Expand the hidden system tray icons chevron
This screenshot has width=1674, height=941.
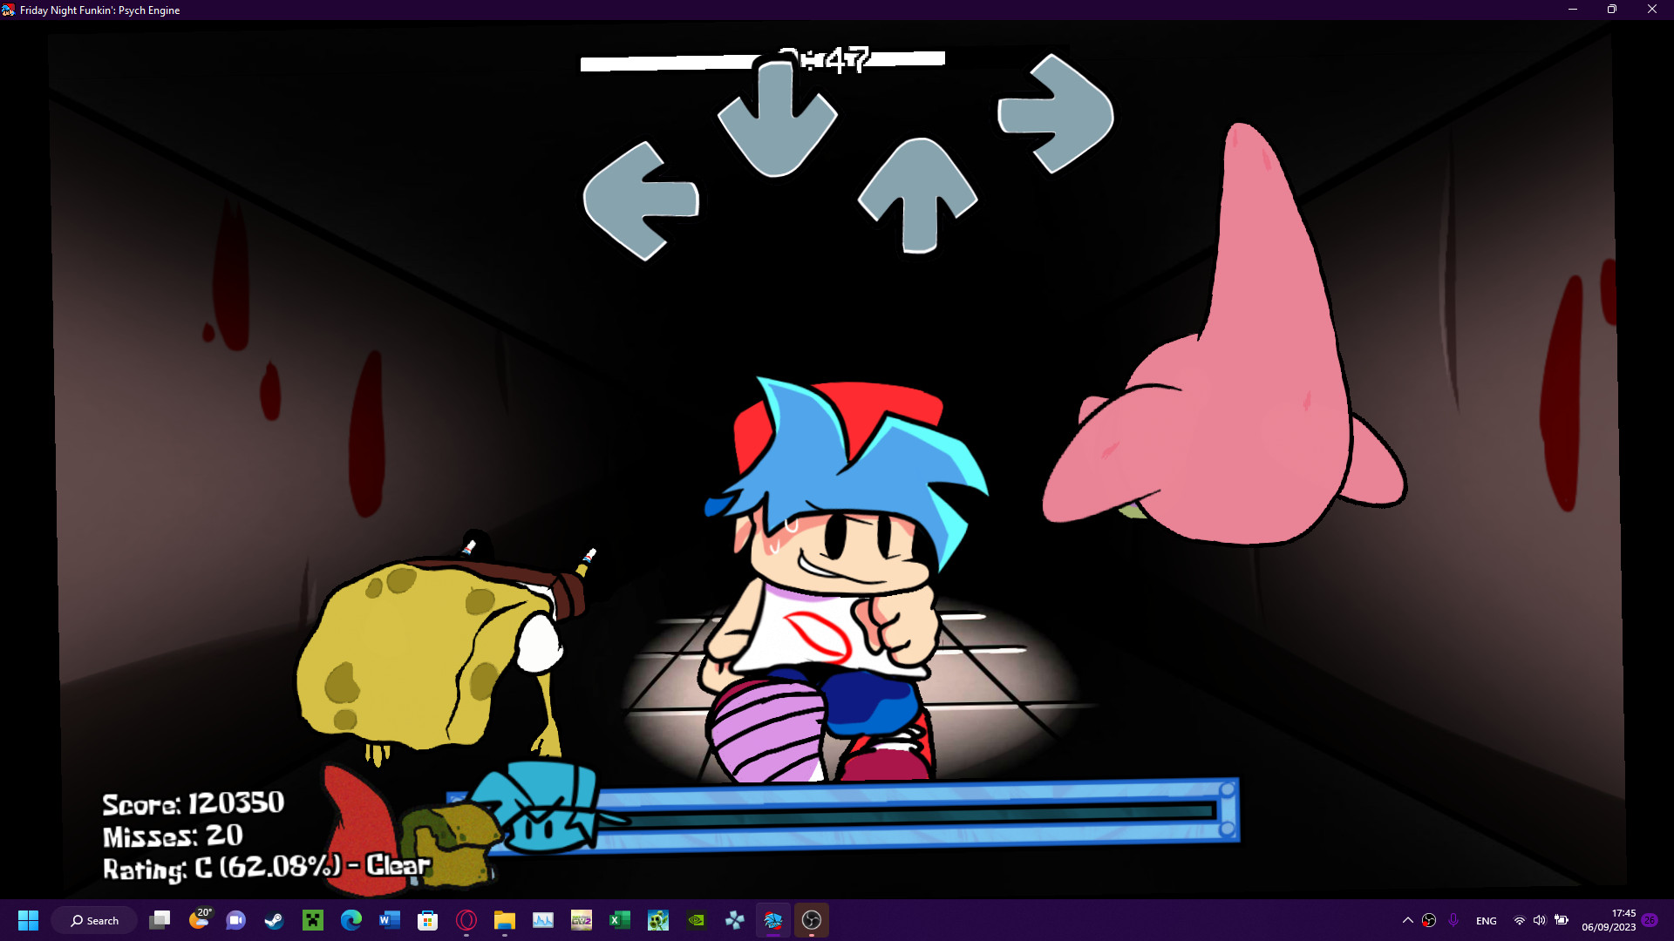(1407, 920)
